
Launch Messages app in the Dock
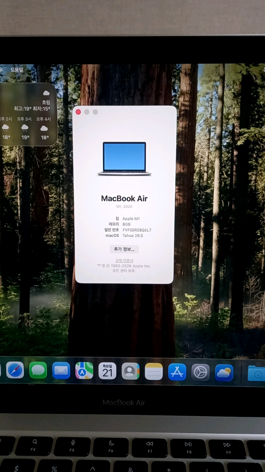pyautogui.click(x=38, y=370)
